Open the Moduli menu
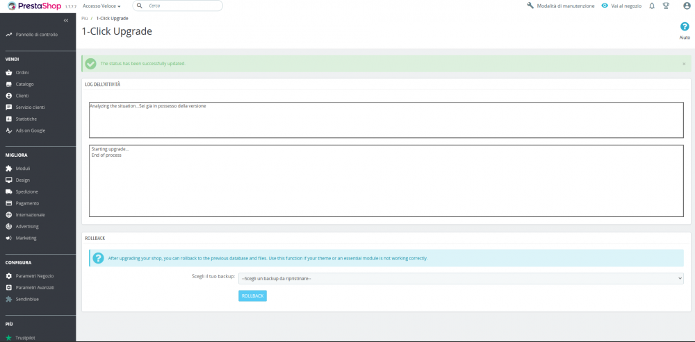Viewport: 695px width, 342px height. click(23, 169)
